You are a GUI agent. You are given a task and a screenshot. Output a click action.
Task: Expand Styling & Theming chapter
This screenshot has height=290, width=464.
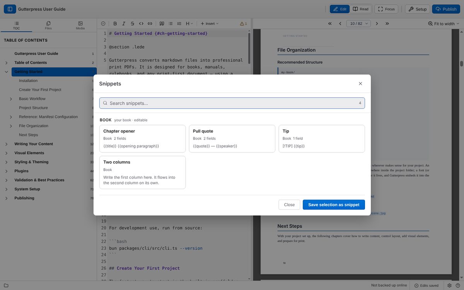click(x=6, y=162)
